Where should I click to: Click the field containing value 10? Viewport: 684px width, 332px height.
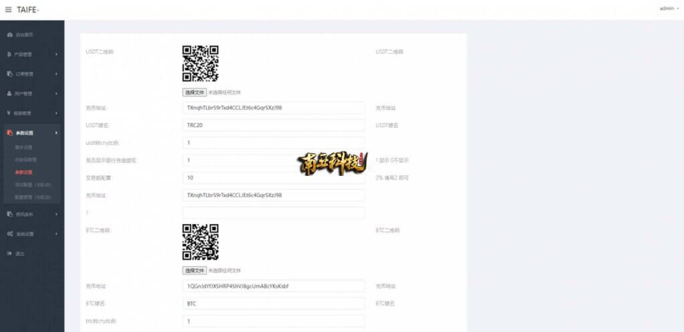(273, 177)
